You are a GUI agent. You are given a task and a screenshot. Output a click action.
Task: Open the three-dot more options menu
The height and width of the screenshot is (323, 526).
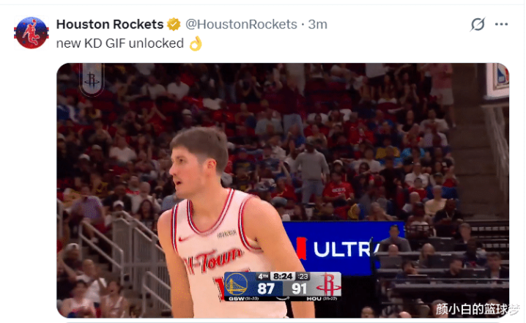coord(501,24)
